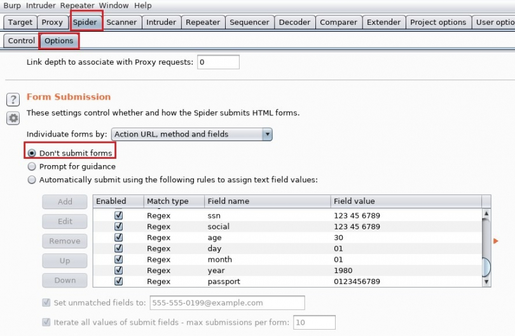515x336 pixels.
Task: Toggle Enabled checkbox for day rule
Action: click(118, 248)
